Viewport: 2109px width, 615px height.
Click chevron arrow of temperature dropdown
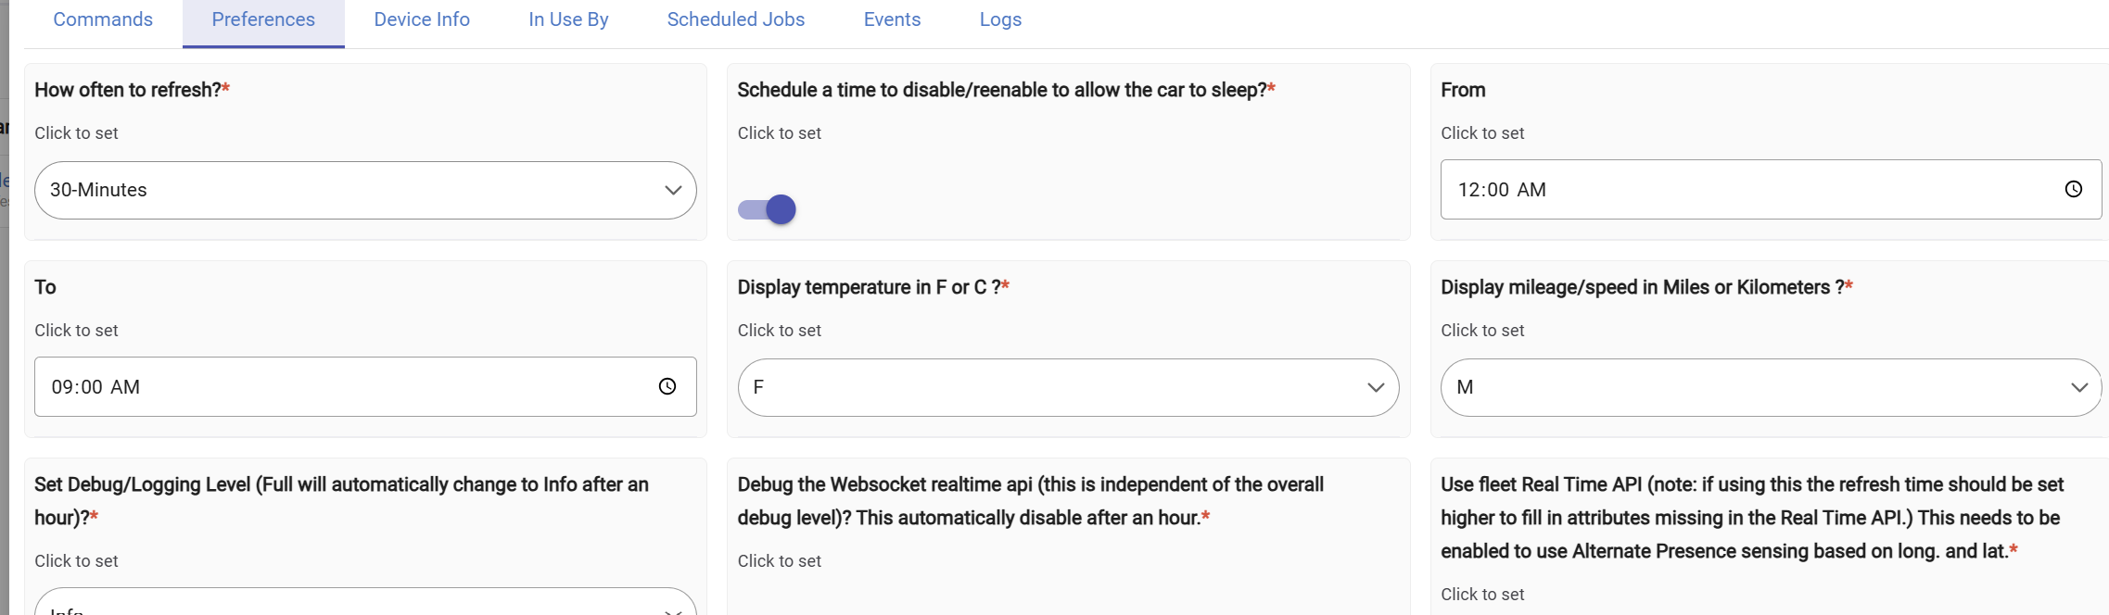pyautogui.click(x=1376, y=387)
